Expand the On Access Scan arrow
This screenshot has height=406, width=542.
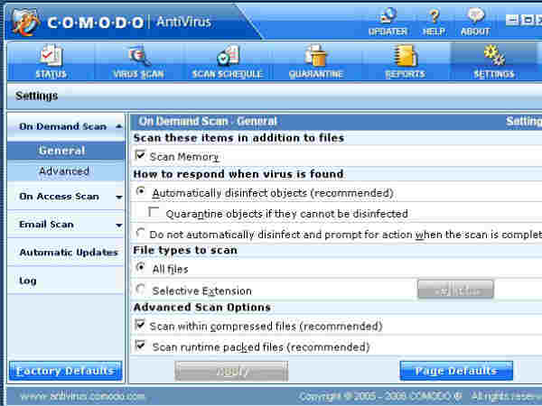tap(119, 197)
